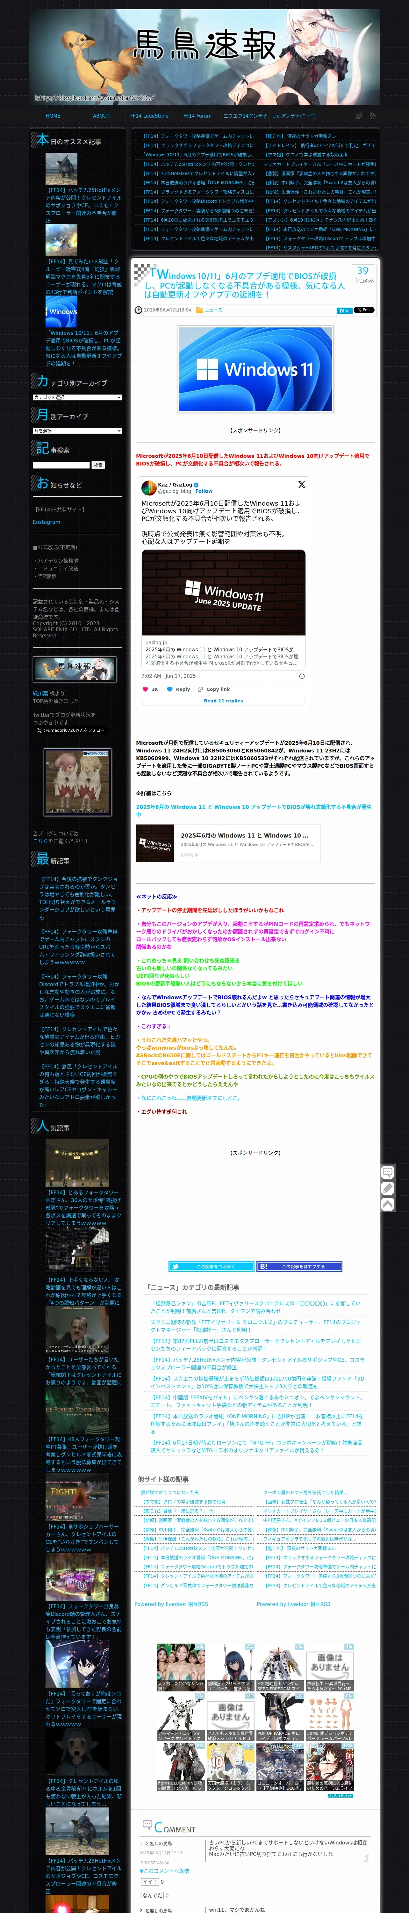Click Read 11 replies button
409x1913 pixels.
(x=223, y=700)
